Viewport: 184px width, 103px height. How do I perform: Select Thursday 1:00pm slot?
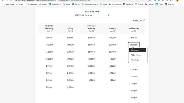click(x=49, y=66)
